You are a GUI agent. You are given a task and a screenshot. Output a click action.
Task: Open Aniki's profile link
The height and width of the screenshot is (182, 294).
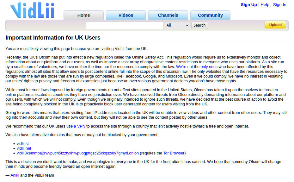point(15,175)
